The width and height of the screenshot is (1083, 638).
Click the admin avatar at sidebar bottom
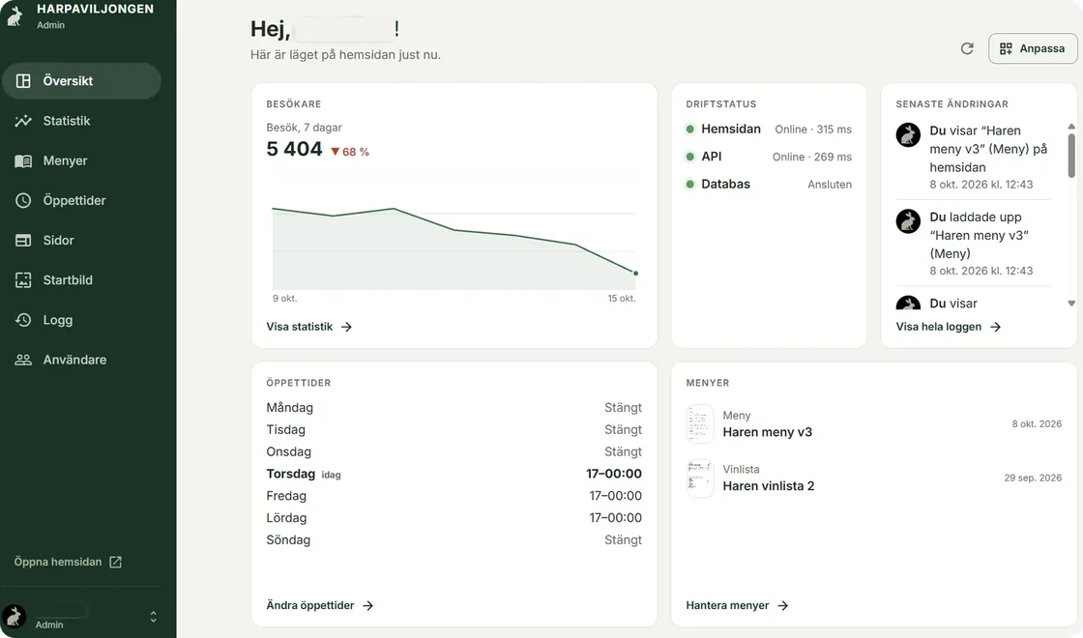pos(14,616)
